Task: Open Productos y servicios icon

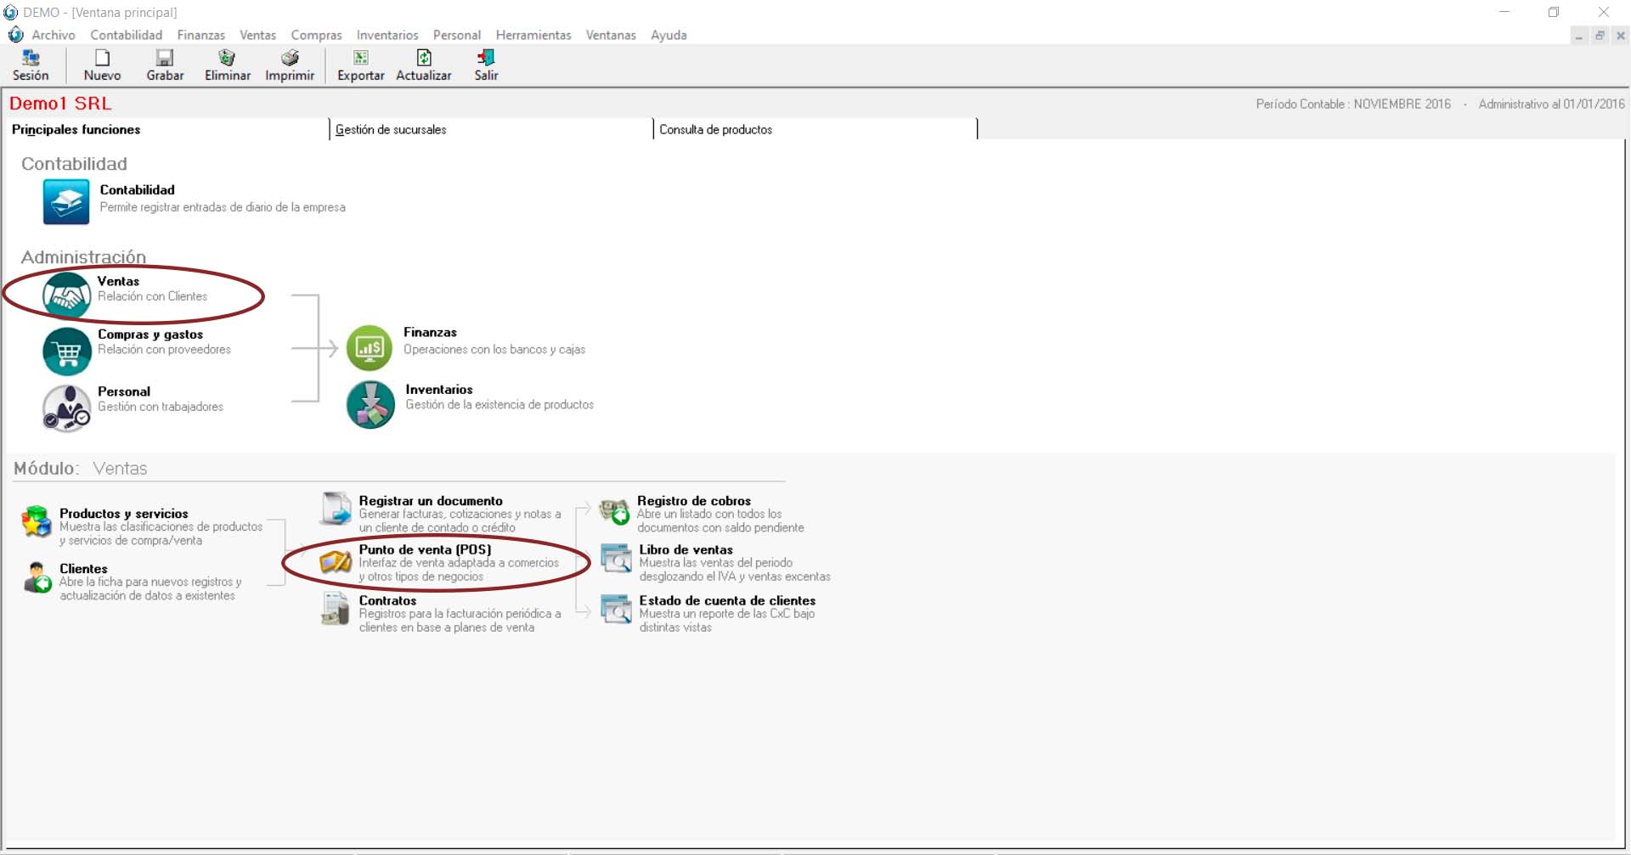Action: click(x=37, y=521)
